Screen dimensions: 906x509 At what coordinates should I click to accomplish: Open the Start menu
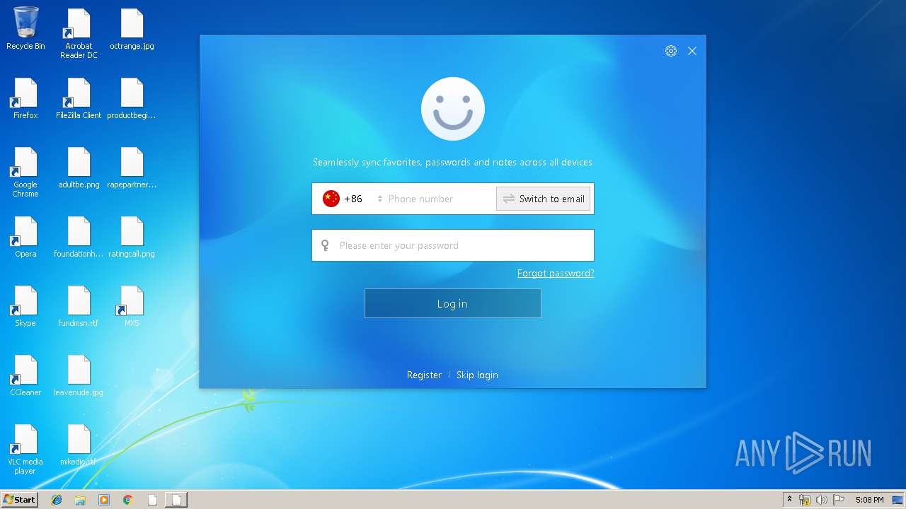coord(19,499)
